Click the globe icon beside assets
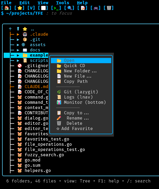 coord(23,45)
